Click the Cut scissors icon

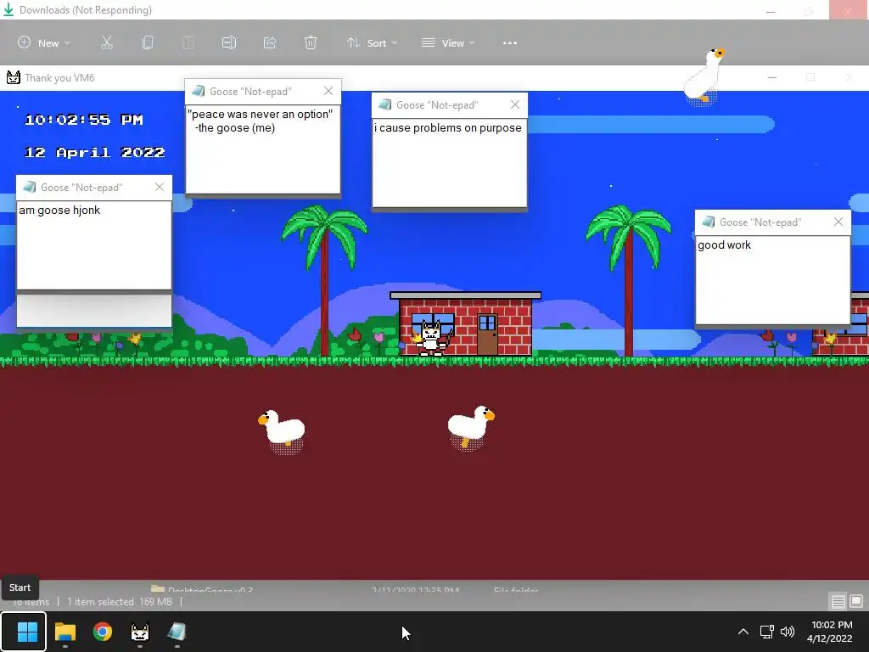pos(107,42)
